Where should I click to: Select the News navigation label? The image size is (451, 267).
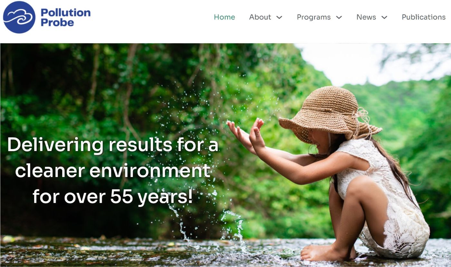pyautogui.click(x=366, y=17)
